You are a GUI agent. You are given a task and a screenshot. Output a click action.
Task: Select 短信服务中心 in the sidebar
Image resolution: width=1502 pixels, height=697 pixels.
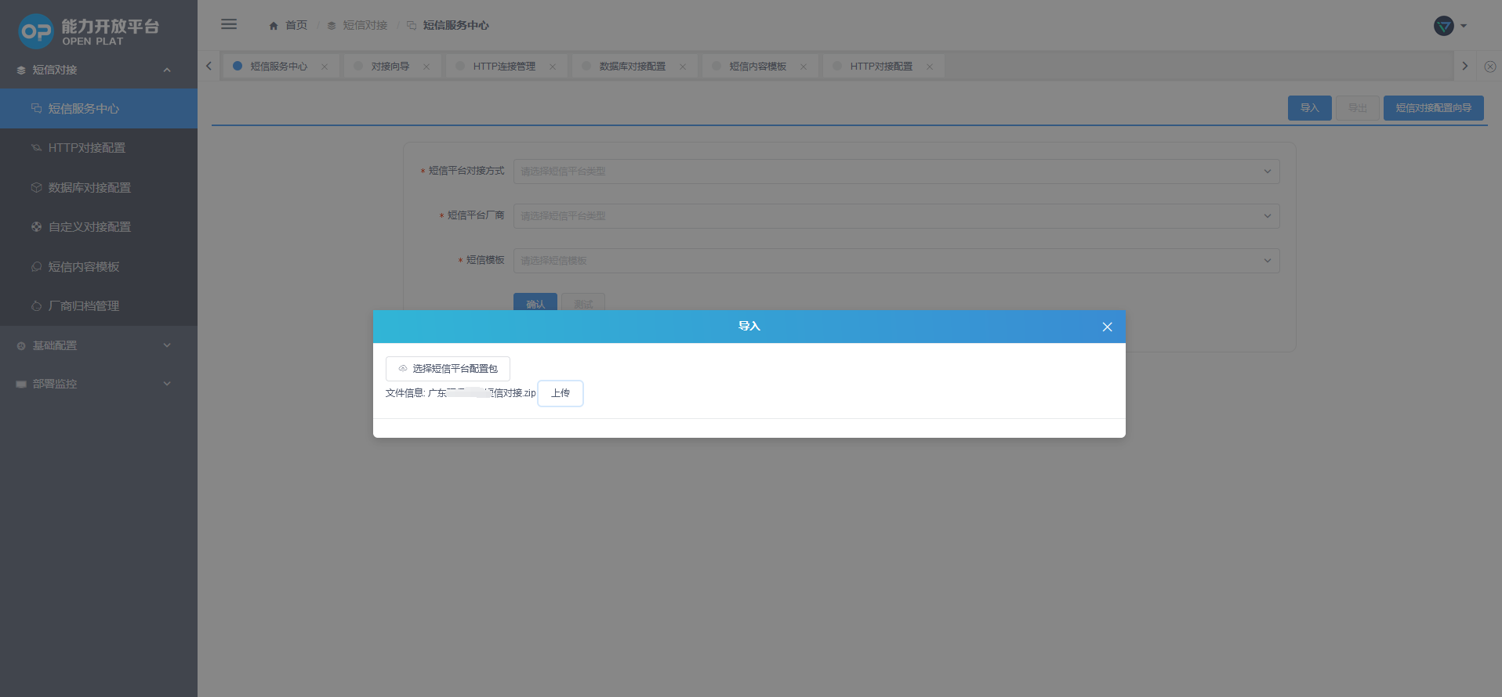point(99,109)
